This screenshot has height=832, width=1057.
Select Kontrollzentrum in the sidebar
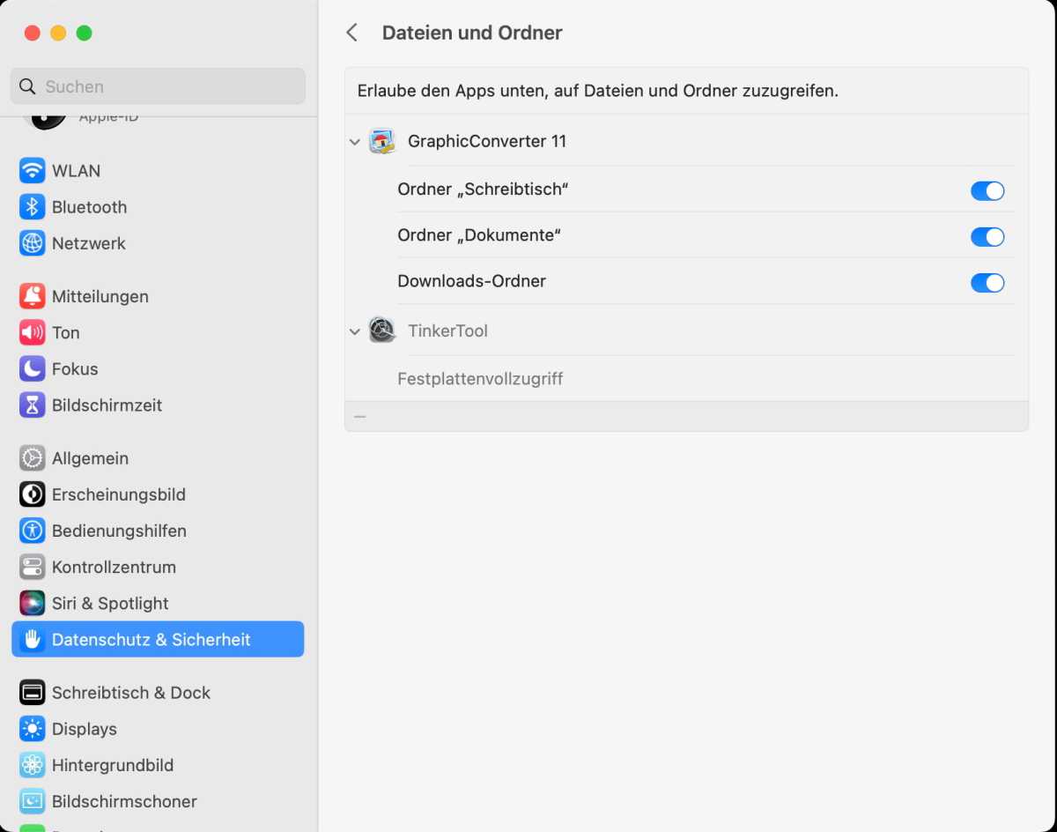[x=158, y=567]
